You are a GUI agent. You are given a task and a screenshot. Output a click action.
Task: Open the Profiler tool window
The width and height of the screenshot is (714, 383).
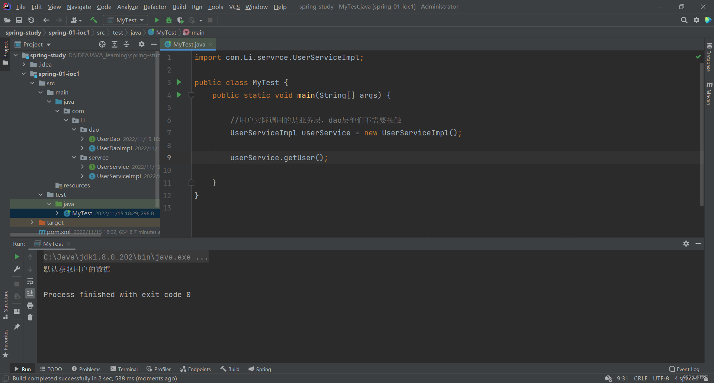(x=159, y=369)
